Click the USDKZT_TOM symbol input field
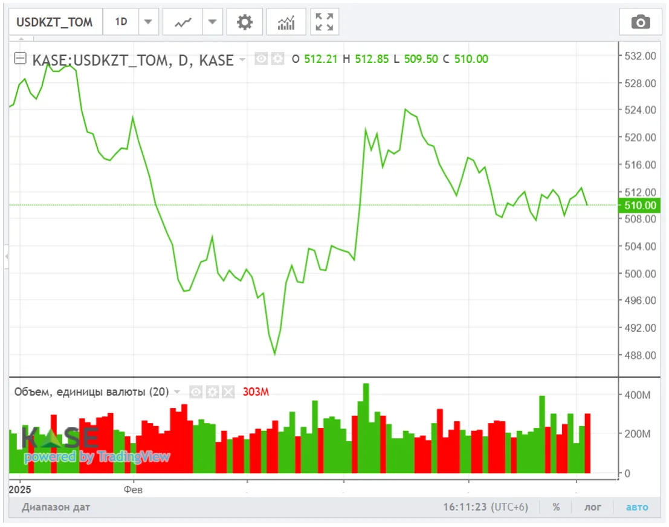 [x=54, y=22]
